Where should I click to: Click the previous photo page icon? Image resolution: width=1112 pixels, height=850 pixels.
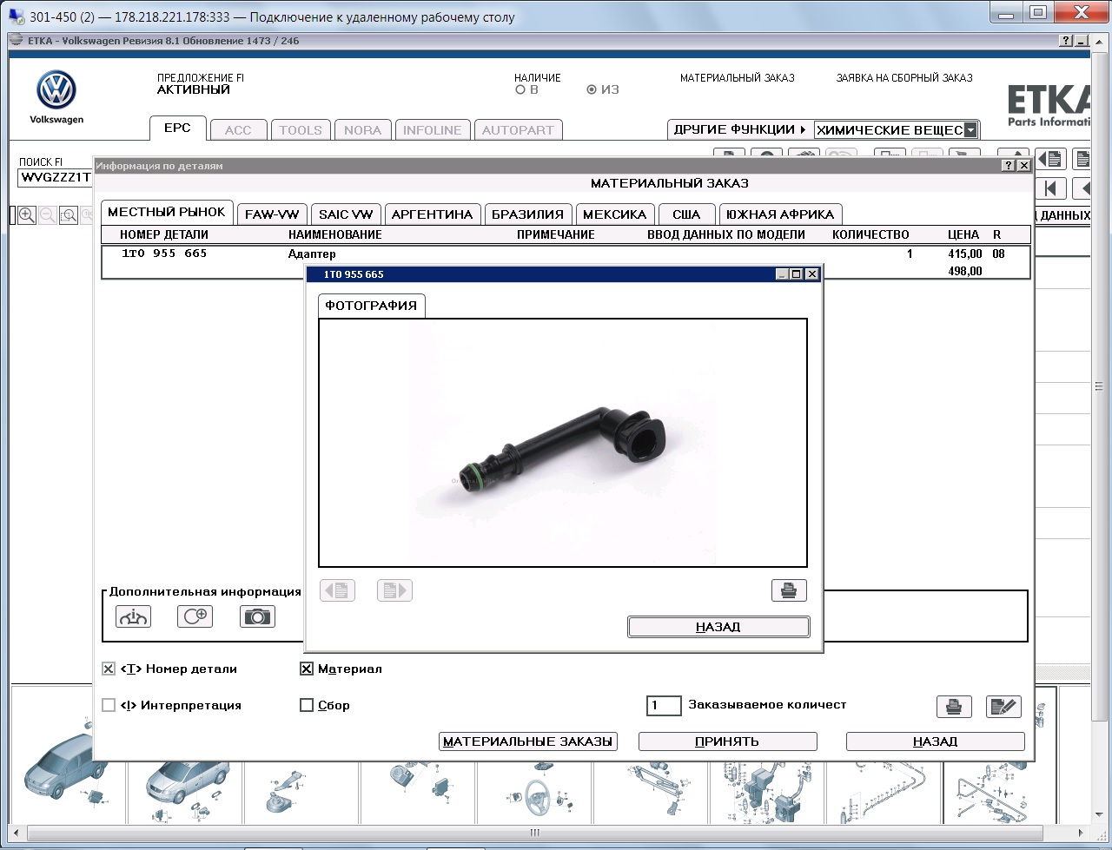[x=337, y=590]
